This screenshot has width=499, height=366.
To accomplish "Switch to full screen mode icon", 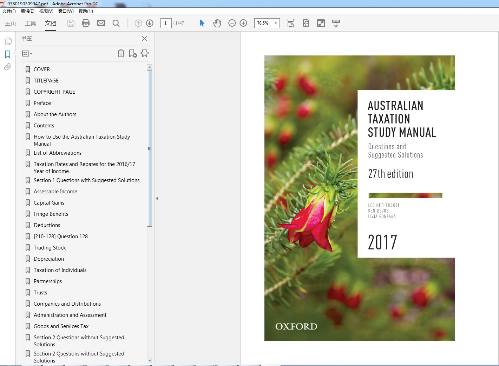I will point(321,23).
